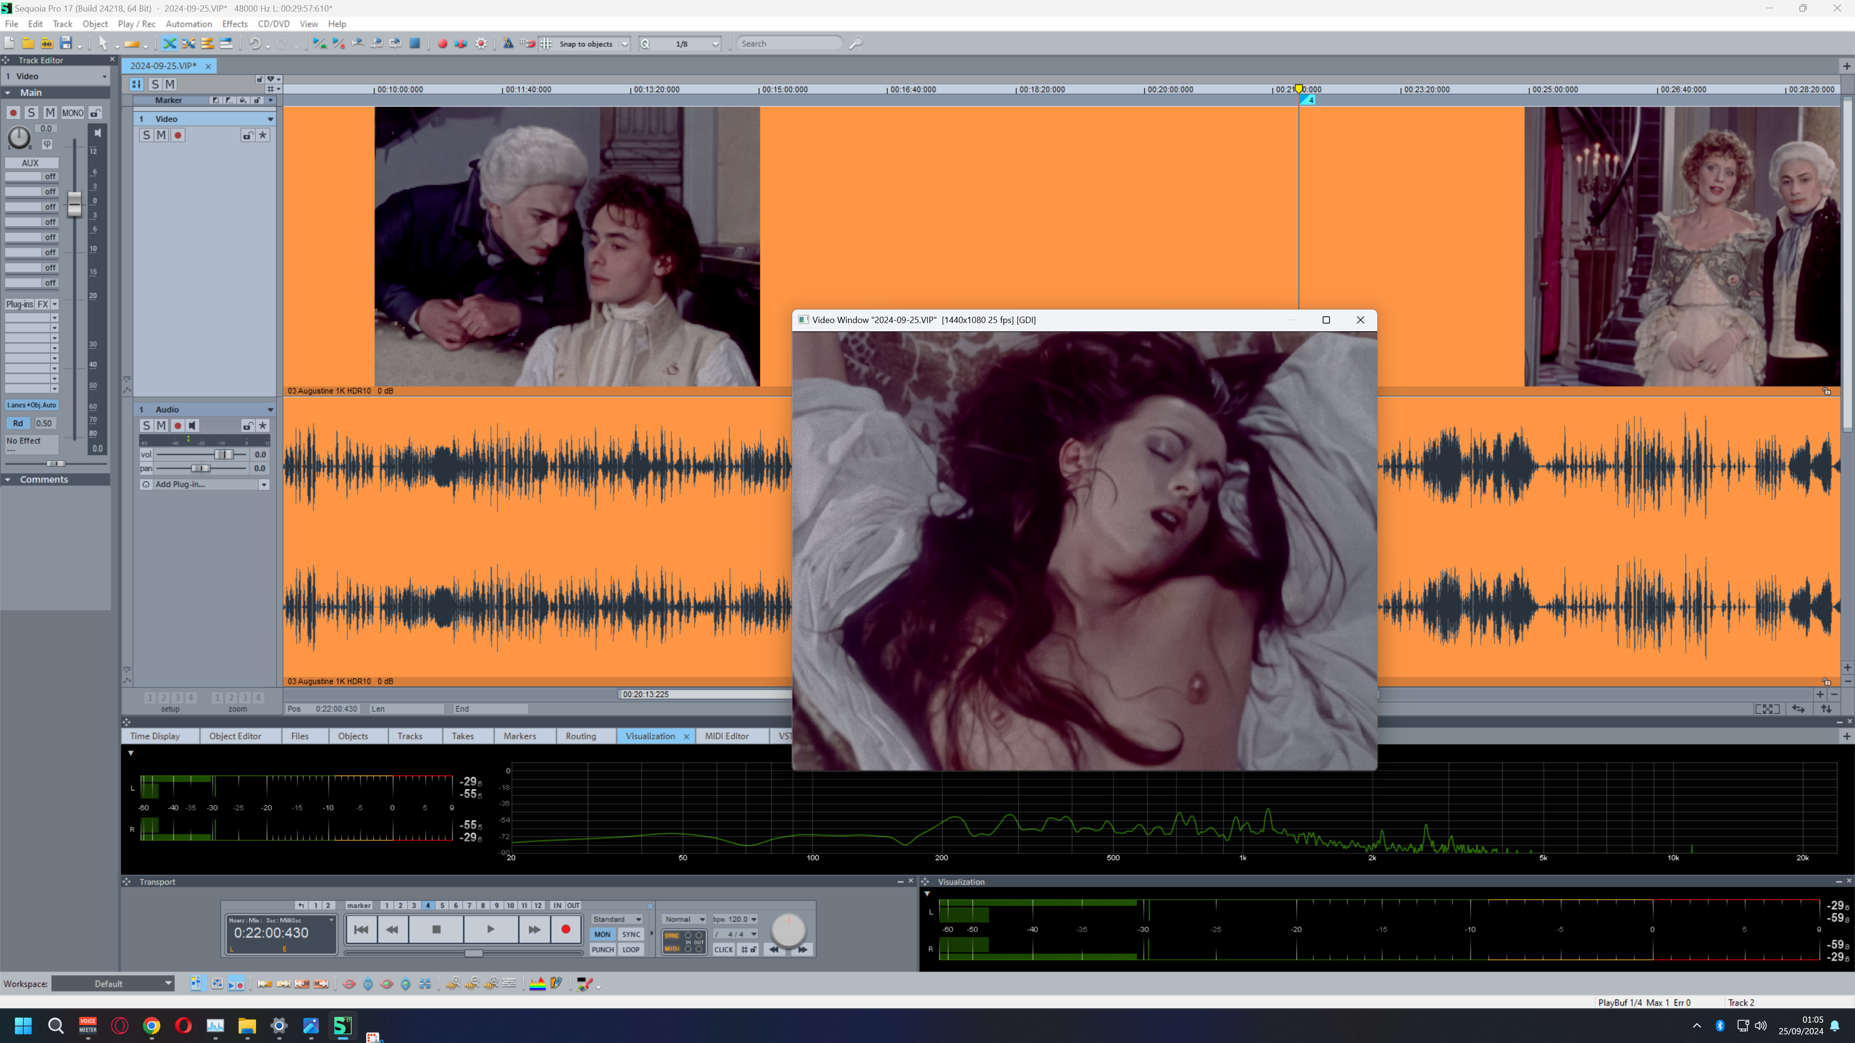Click the Audio track vol slider
Screen dimensions: 1855x1043
pos(201,454)
